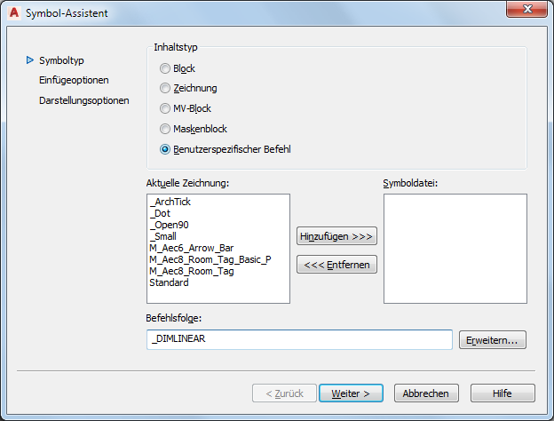Image resolution: width=554 pixels, height=421 pixels.
Task: Select _Open90 list entry
Action: (169, 225)
